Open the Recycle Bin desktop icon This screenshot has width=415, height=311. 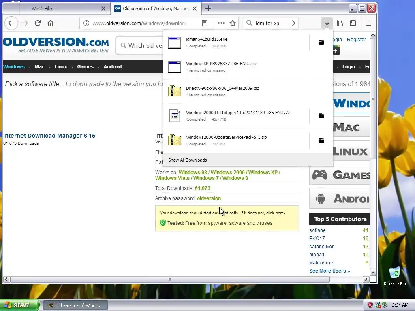pos(395,277)
